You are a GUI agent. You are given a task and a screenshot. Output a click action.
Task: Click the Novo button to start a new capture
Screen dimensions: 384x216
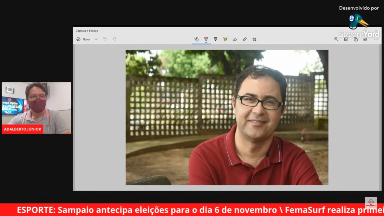(83, 39)
